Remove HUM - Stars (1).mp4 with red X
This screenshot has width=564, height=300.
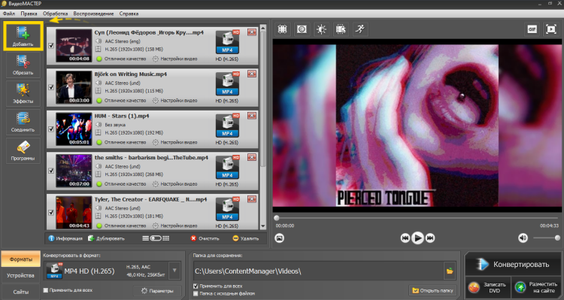[252, 116]
